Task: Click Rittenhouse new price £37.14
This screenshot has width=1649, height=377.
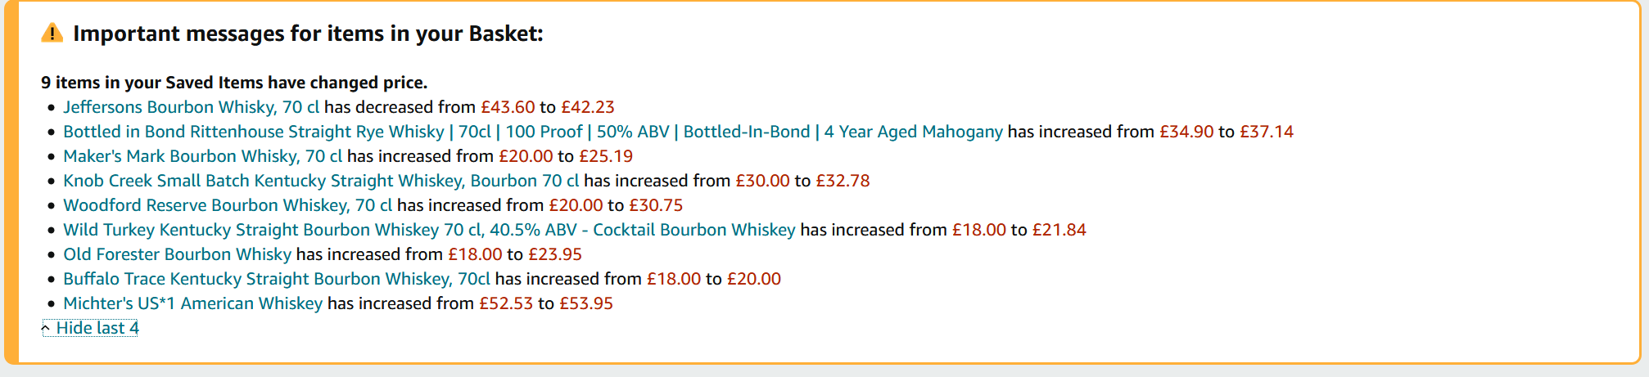Action: tap(1266, 132)
